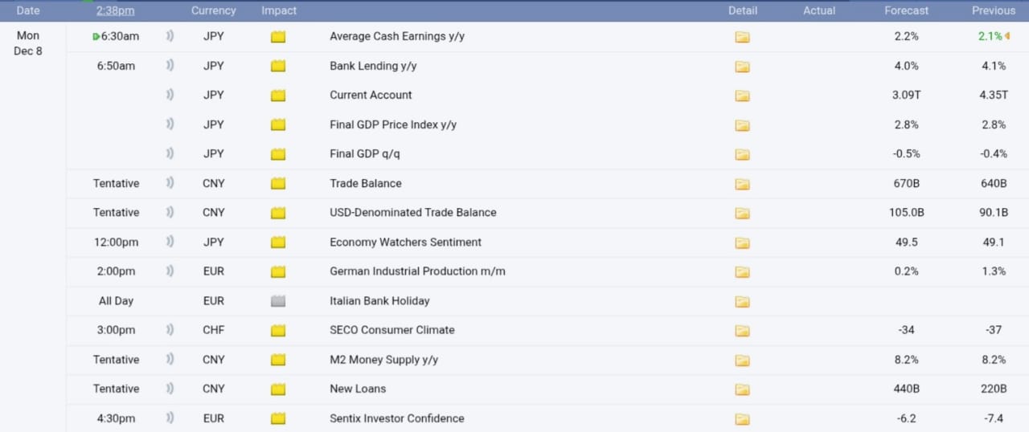
Task: Expand the M2 Money Supply y/y row
Action: [383, 360]
